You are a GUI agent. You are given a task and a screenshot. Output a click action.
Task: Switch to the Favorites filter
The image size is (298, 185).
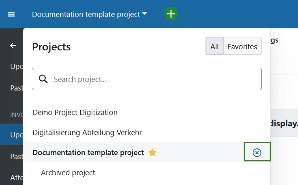click(x=242, y=46)
